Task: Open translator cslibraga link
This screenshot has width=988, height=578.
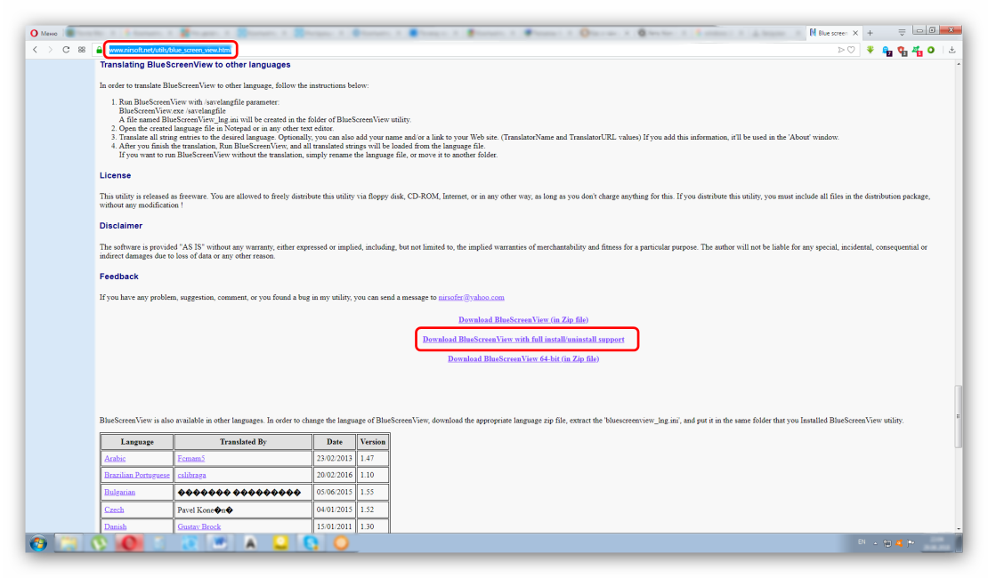Action: (x=191, y=475)
